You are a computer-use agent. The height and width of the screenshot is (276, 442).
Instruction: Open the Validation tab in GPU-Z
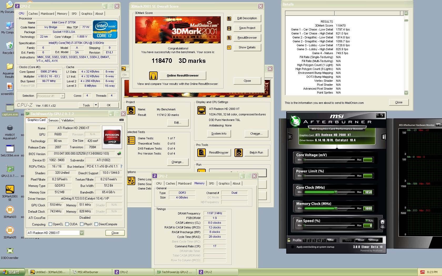(68, 120)
